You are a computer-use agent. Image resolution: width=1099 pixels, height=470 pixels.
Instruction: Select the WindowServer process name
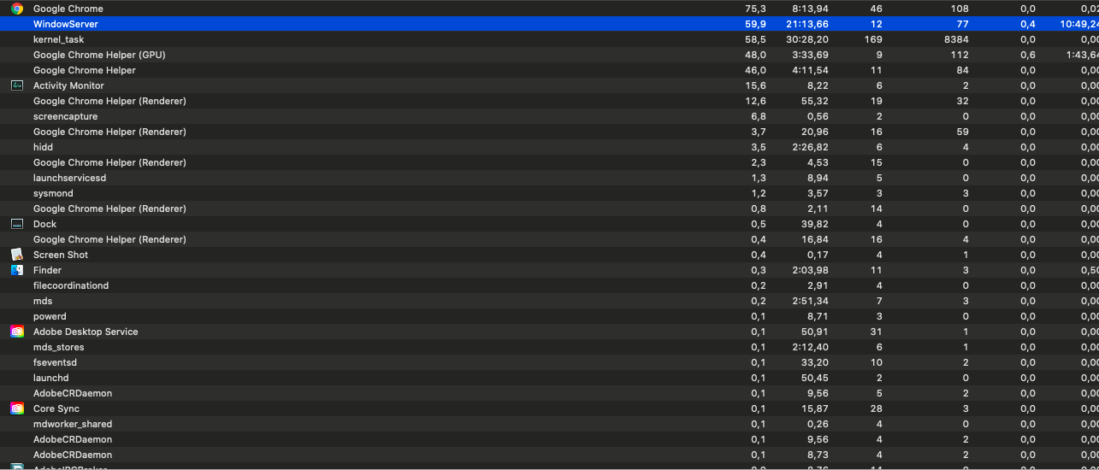(x=66, y=24)
